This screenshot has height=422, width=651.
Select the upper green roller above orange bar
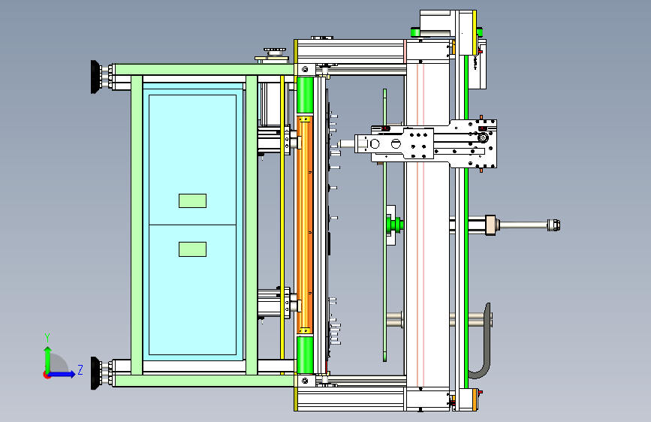305,95
